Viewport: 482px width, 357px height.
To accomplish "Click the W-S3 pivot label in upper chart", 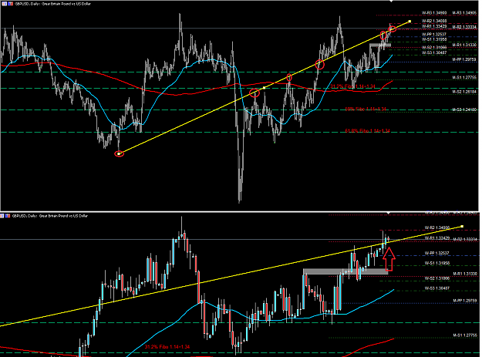I will click(434, 52).
